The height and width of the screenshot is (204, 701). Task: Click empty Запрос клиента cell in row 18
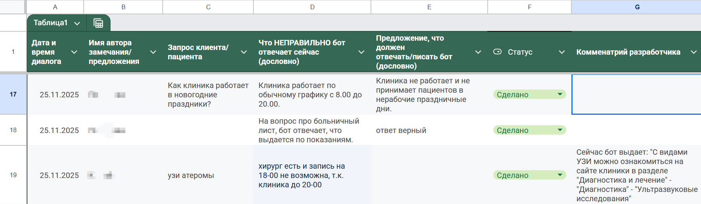(208, 130)
